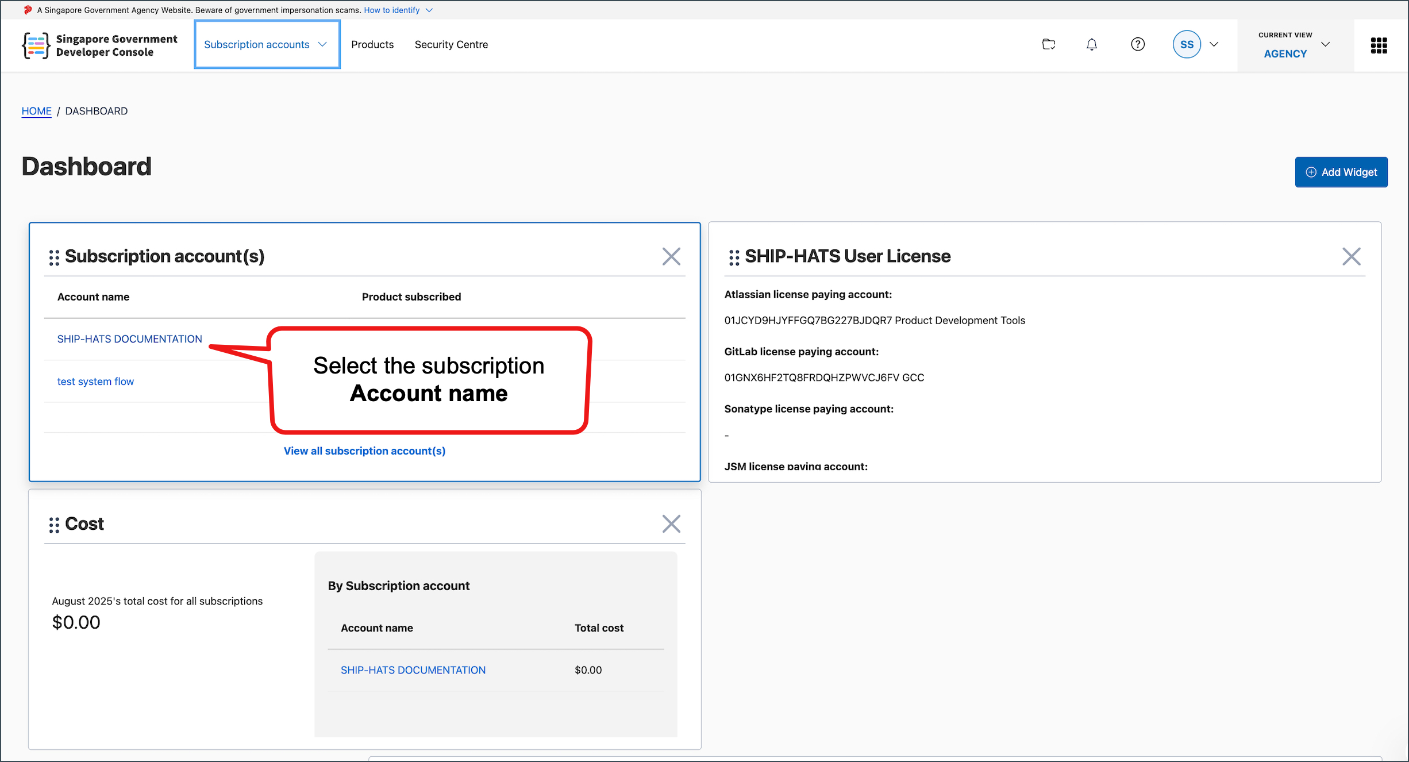Open the apps grid launcher icon

[x=1379, y=45]
